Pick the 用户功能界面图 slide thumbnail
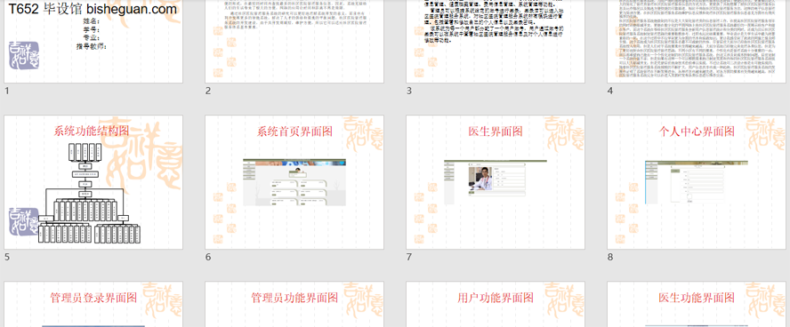Screen dimensions: 790x327 point(496,305)
